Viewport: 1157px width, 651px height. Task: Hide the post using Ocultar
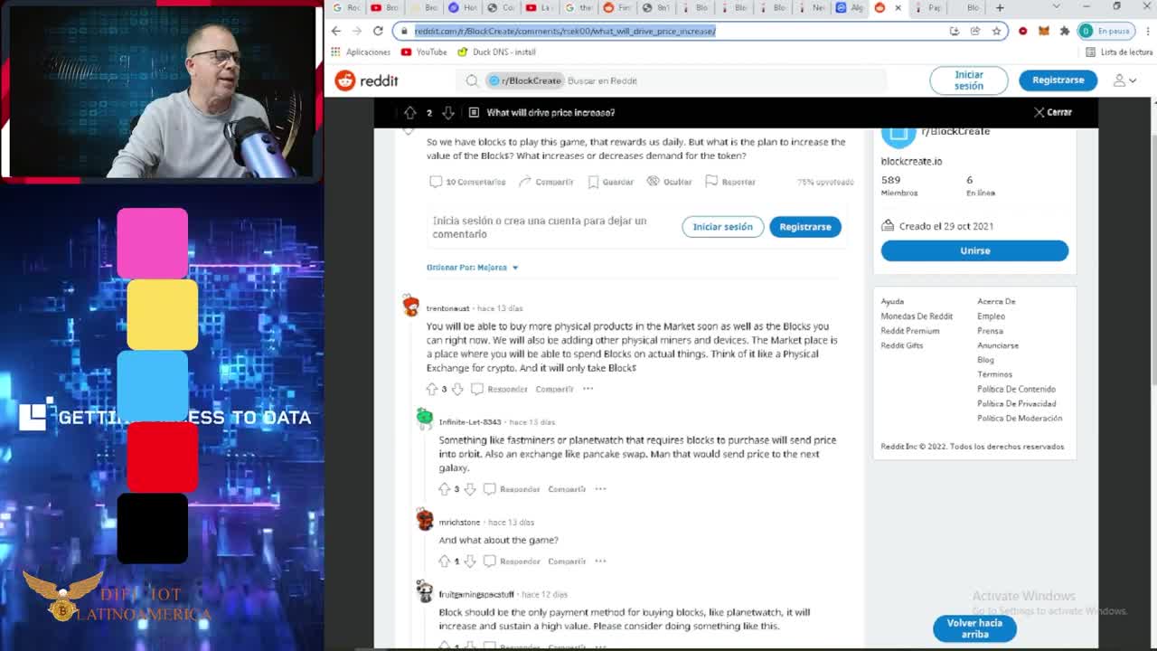(669, 182)
